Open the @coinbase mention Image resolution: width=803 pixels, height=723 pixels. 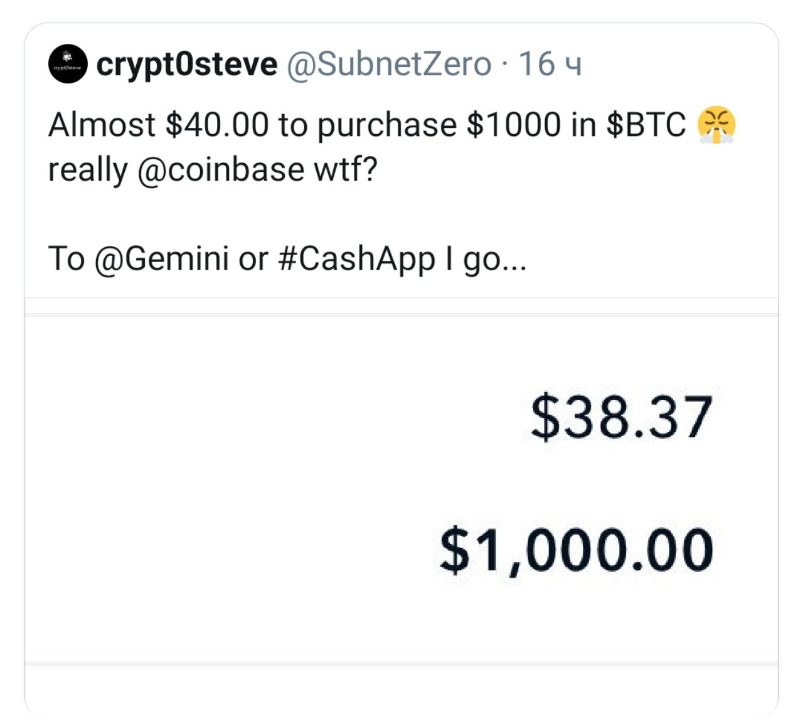point(220,169)
